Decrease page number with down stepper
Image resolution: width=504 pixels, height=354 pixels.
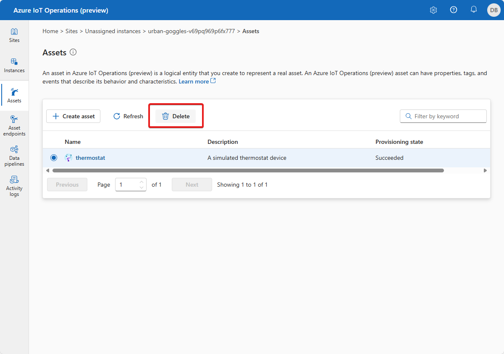click(142, 187)
